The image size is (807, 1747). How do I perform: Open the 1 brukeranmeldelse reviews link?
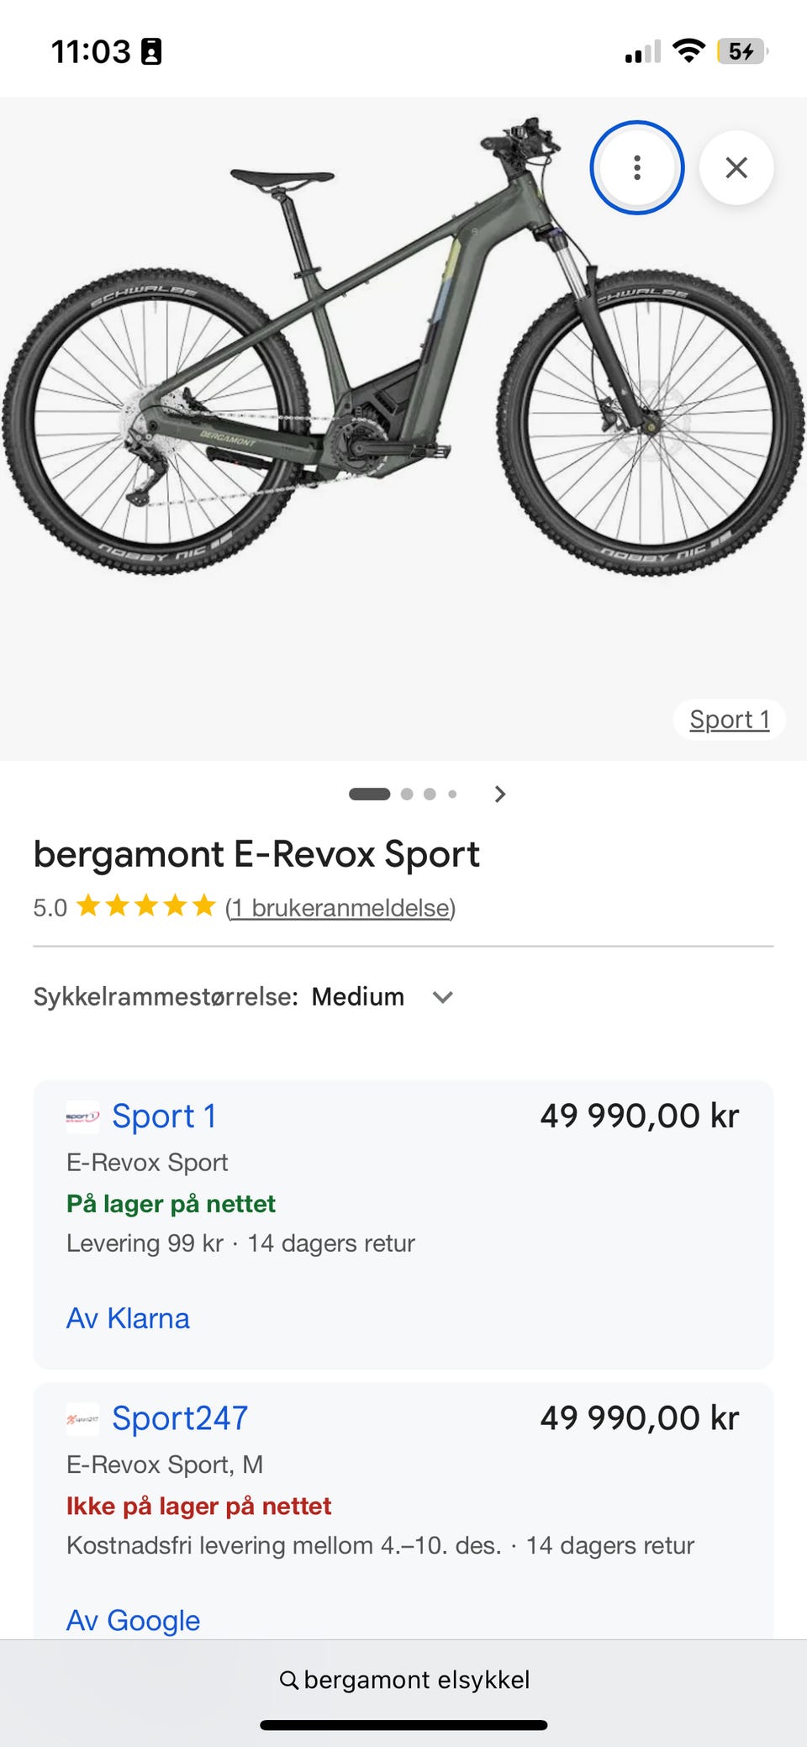(340, 908)
